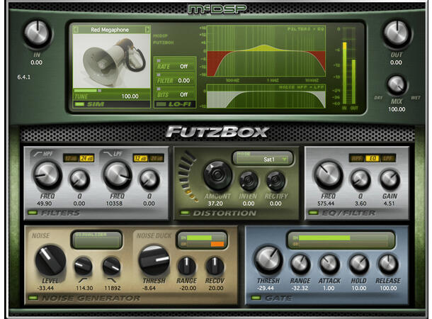Click the Gate RELEASE knob
432x319 pixels.
[388, 264]
